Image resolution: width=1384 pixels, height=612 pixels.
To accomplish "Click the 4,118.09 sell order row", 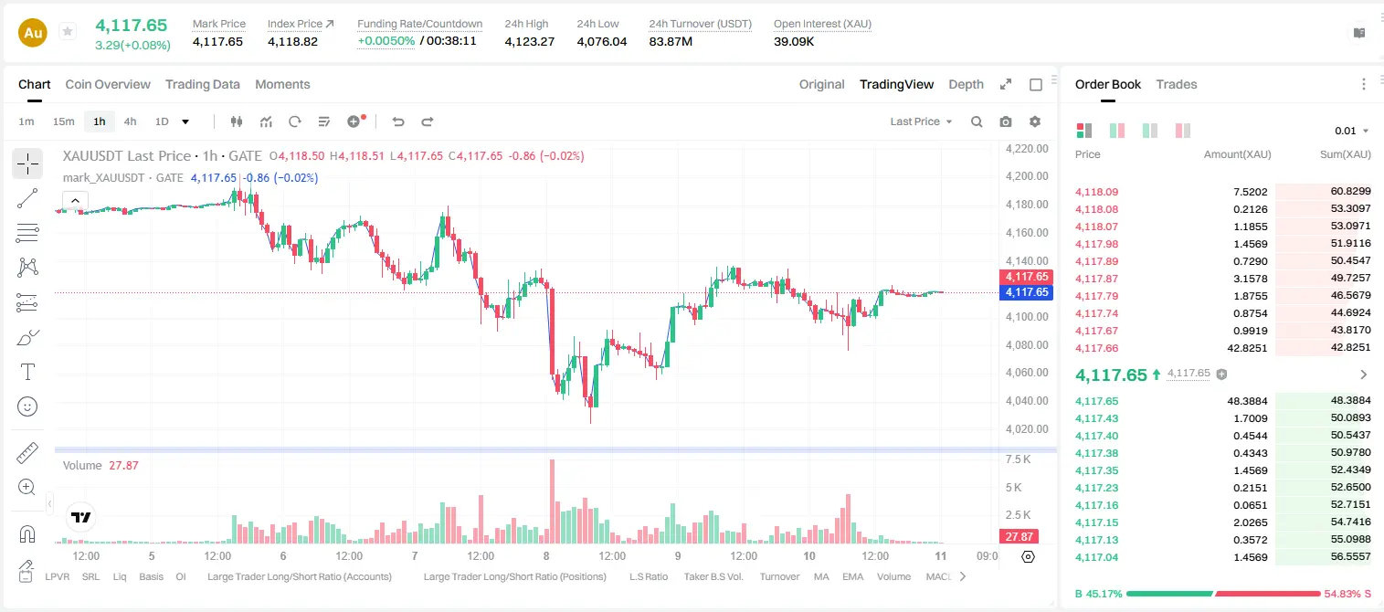I will 1223,192.
